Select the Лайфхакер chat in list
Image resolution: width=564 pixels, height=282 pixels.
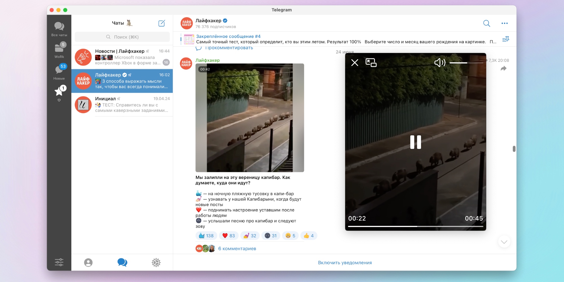coord(122,81)
